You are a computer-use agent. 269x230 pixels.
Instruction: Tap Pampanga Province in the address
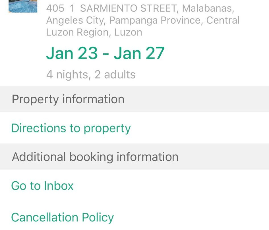click(x=156, y=20)
